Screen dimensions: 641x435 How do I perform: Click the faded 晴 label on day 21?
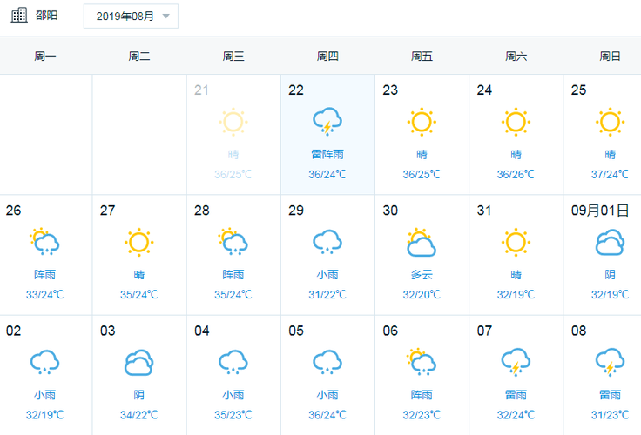point(233,154)
